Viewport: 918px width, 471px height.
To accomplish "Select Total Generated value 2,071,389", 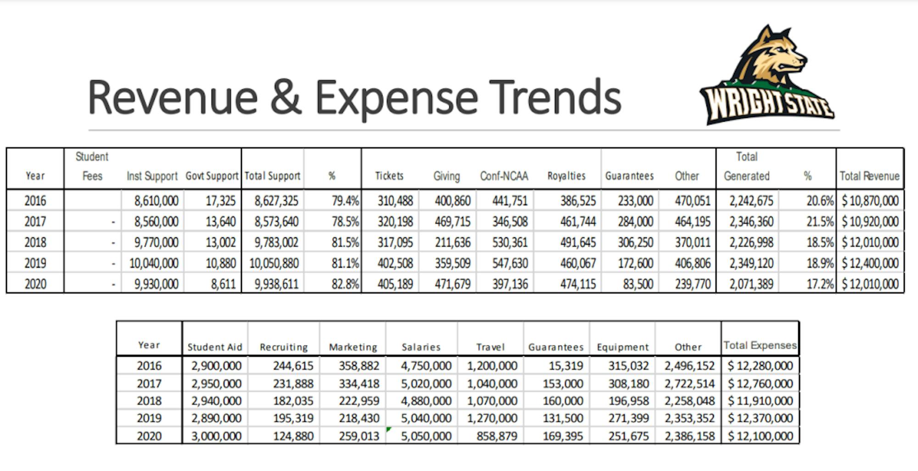I will (751, 285).
